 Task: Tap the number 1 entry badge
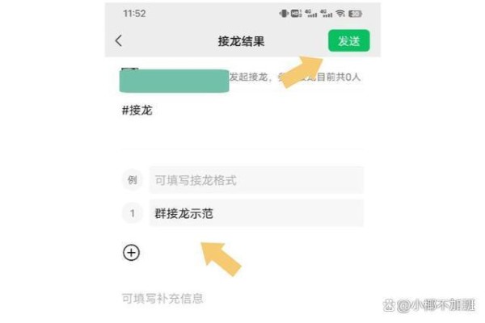pyautogui.click(x=133, y=213)
